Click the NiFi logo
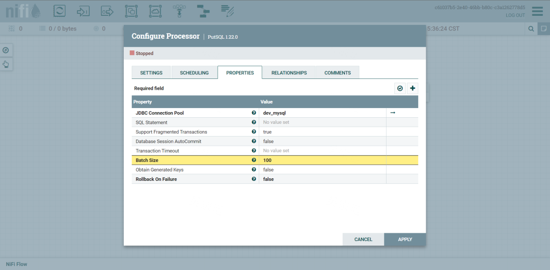The image size is (550, 270). [x=23, y=11]
